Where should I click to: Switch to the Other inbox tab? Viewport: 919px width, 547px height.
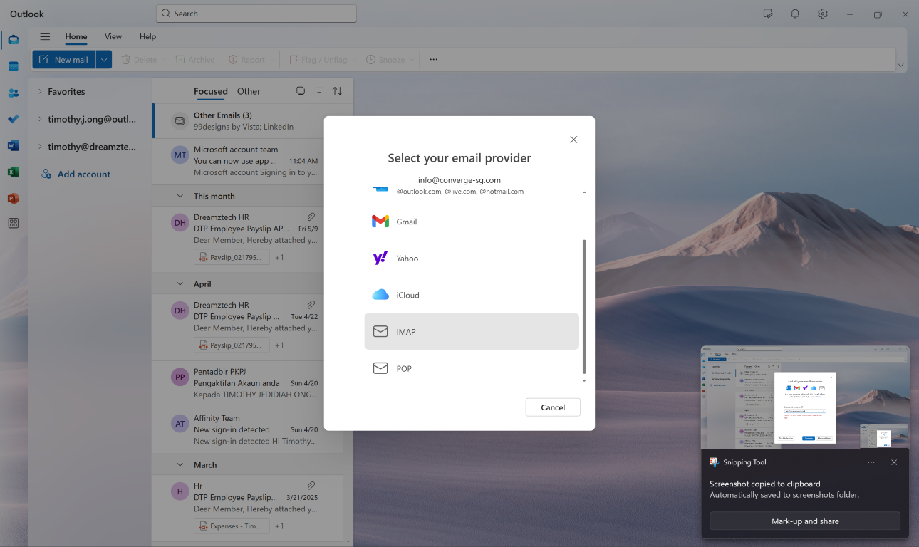[x=249, y=91]
